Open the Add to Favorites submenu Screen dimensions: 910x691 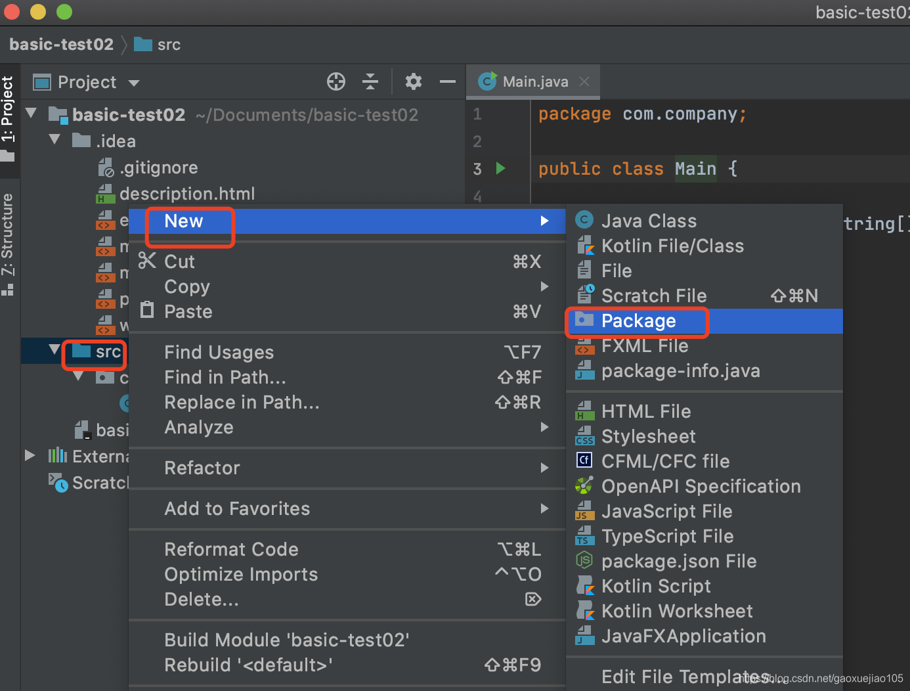point(347,508)
